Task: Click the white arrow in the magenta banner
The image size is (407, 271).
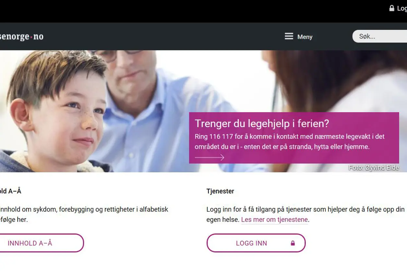Action: pyautogui.click(x=209, y=158)
